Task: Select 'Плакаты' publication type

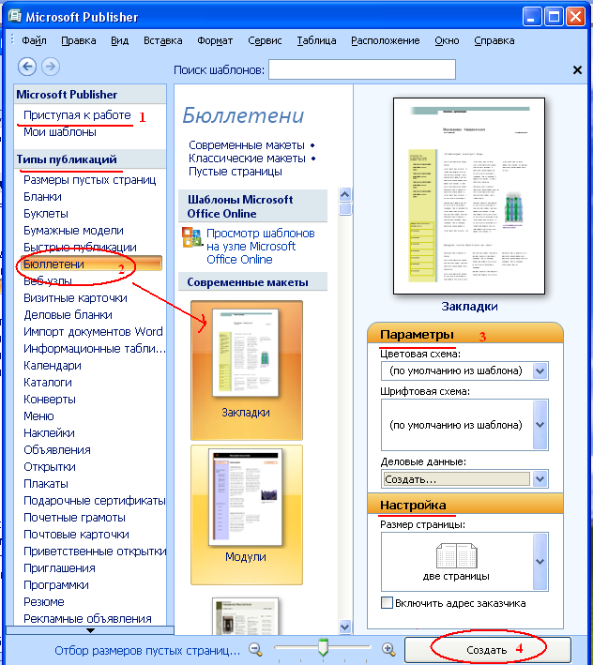Action: pos(46,484)
